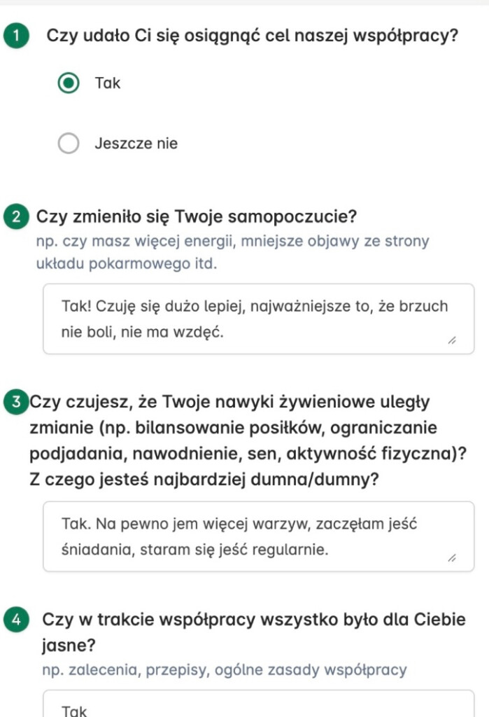Image resolution: width=489 pixels, height=717 pixels.
Task: Click the hint text "np. czy masz więcej energii"
Action: pos(232,242)
